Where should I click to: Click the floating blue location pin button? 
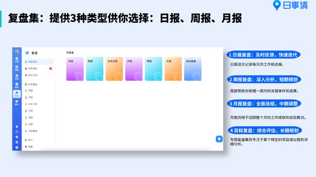[219, 139]
